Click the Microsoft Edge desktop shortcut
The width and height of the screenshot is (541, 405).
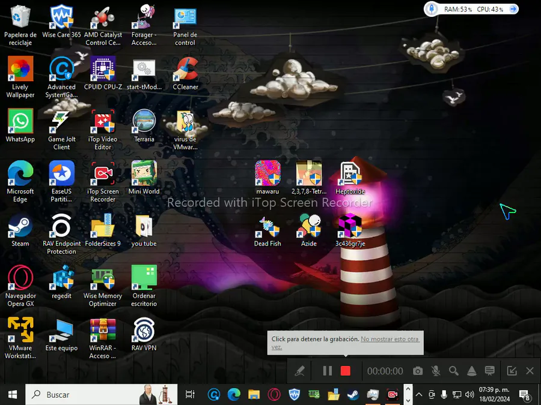point(20,182)
